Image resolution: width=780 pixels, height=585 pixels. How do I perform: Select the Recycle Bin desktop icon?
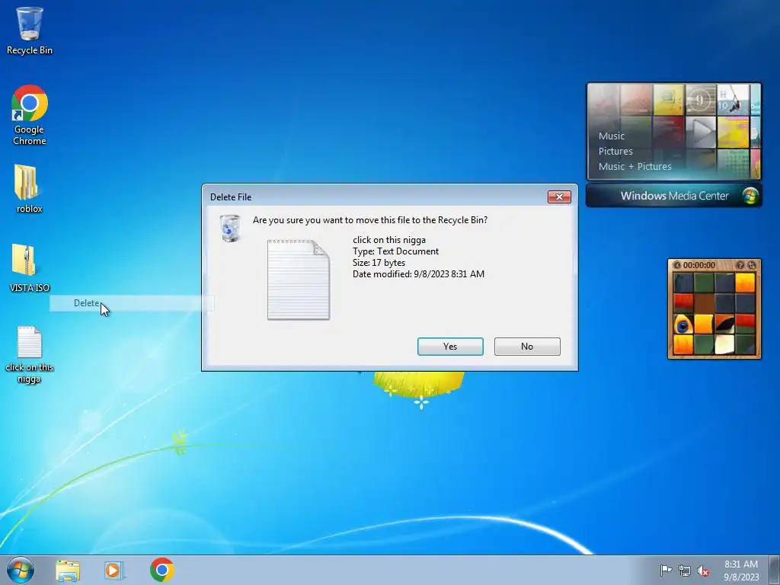tap(30, 30)
